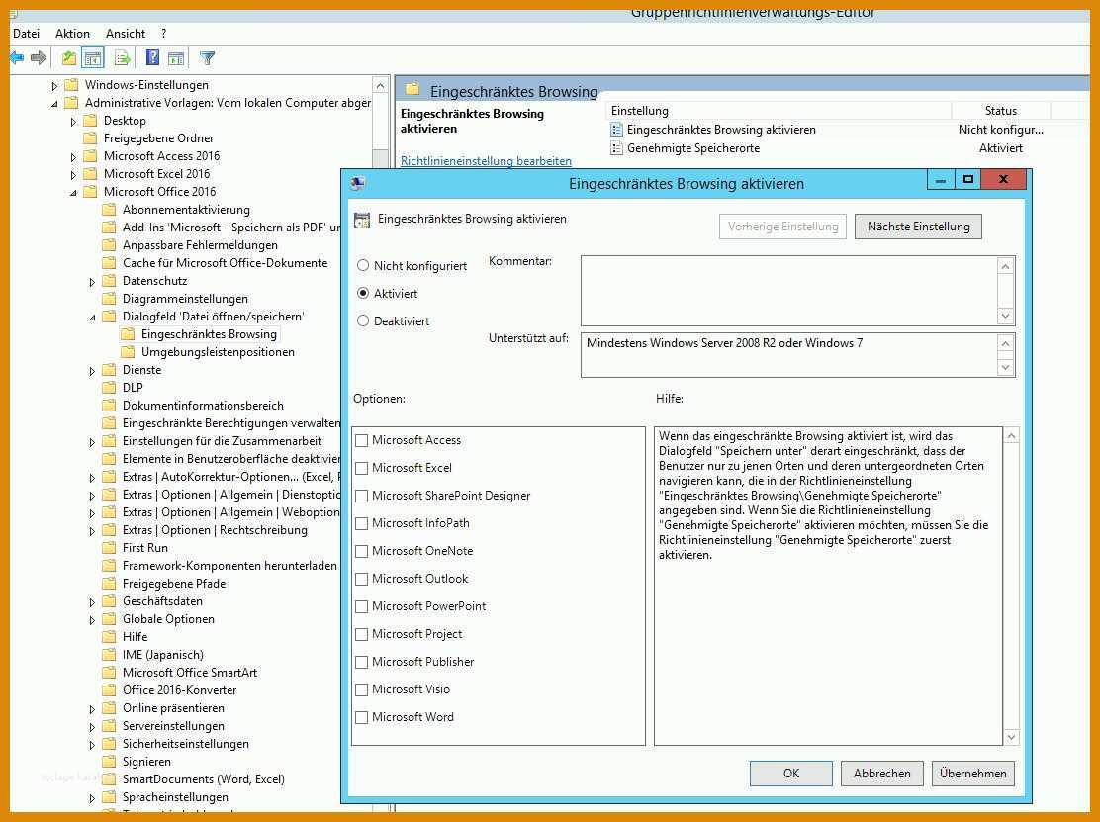This screenshot has height=822, width=1100.
Task: Expand the Sicherheitseinstellungen tree node
Action: pyautogui.click(x=93, y=744)
